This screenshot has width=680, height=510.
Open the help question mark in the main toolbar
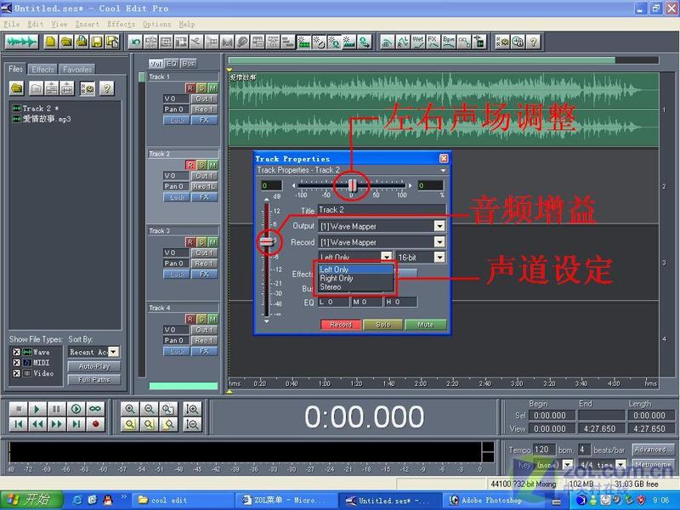pyautogui.click(x=534, y=42)
